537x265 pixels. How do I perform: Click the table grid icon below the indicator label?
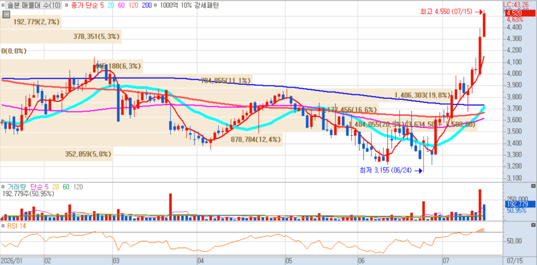click(5, 14)
